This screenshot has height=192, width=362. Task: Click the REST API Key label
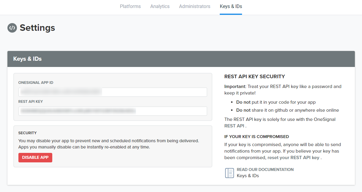31,102
